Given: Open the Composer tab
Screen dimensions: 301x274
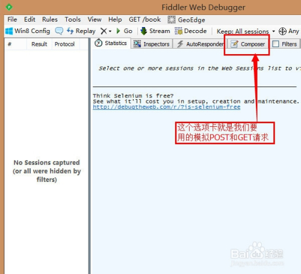Looking at the screenshot, I should [247, 44].
